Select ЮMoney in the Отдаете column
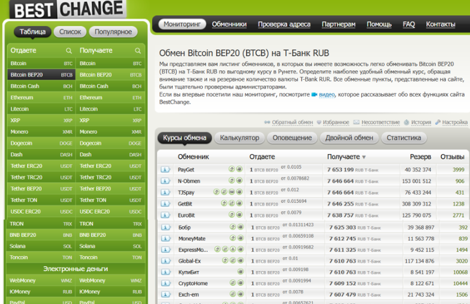This screenshot has width=470, height=304. click(x=41, y=291)
